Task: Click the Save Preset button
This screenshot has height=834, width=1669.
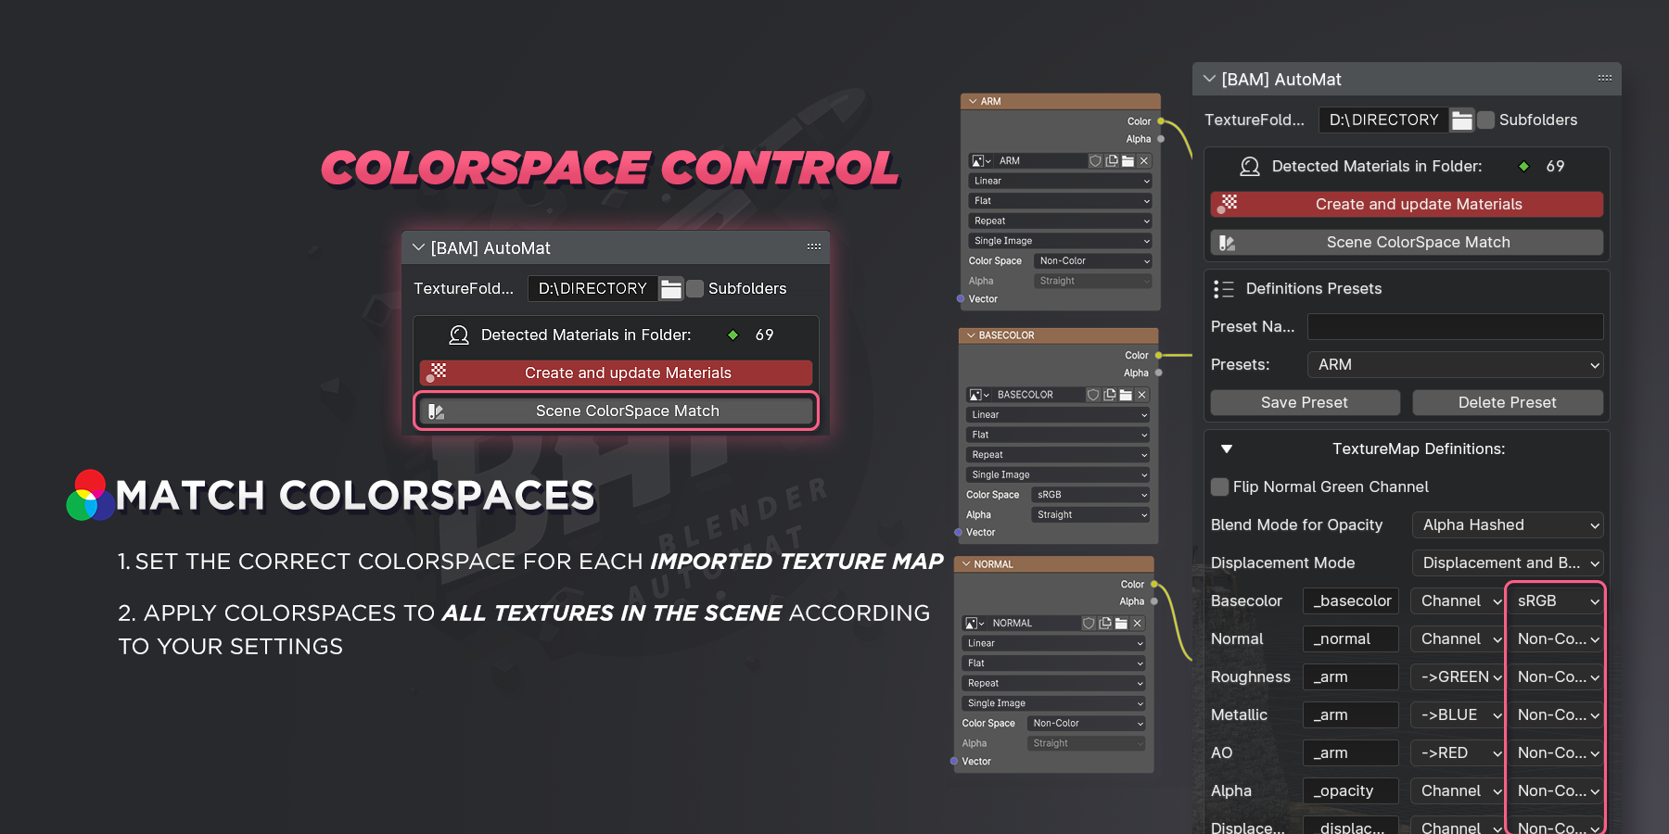Action: click(1306, 403)
